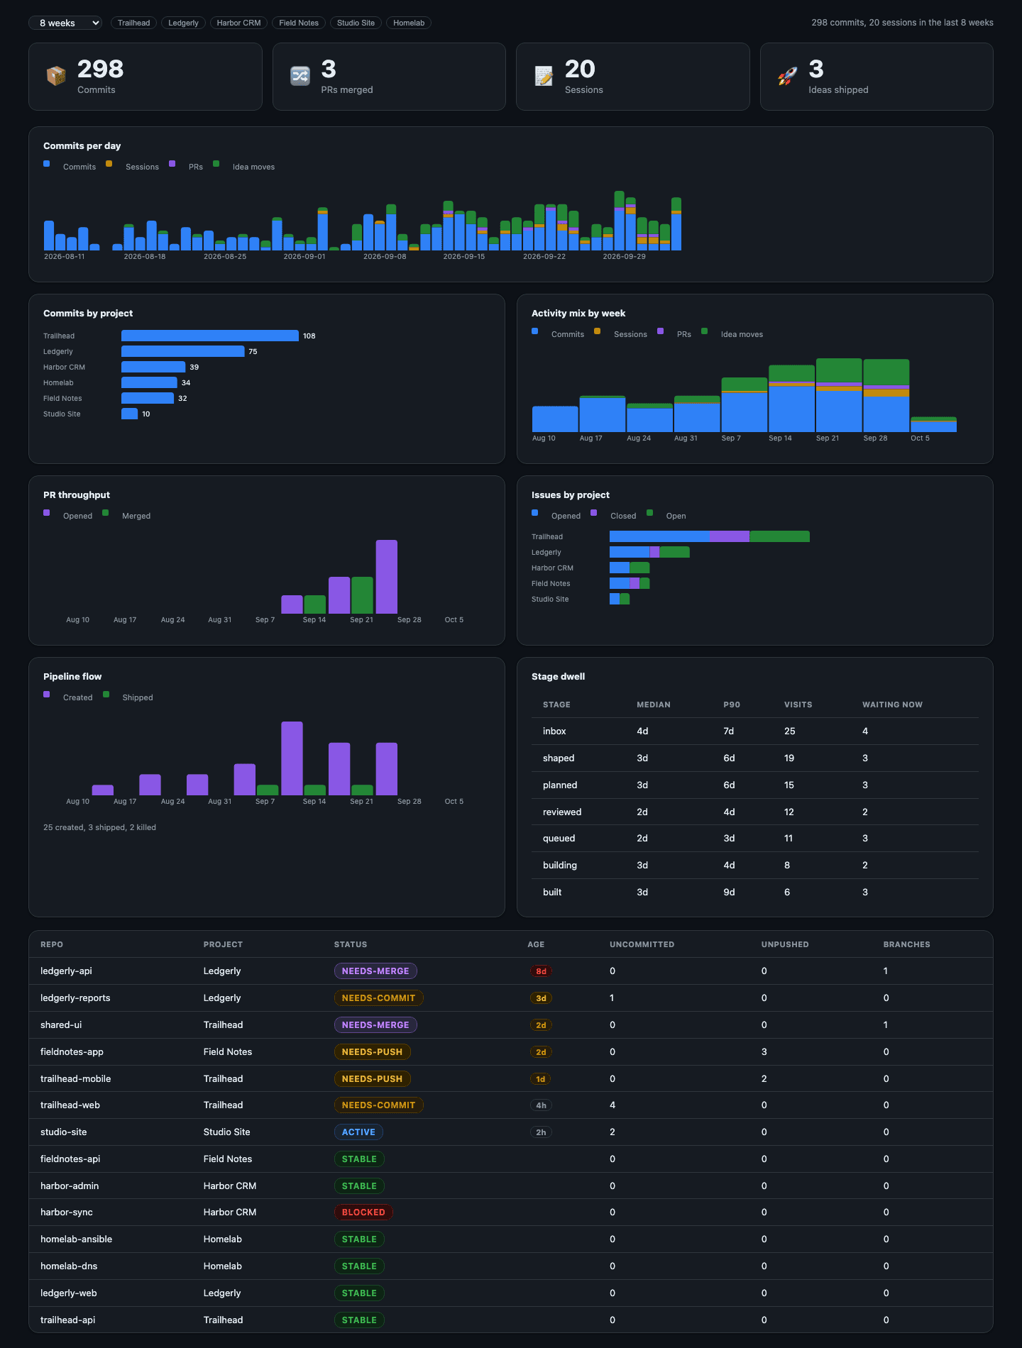Screen dimensions: 1022x1348
Task: Click the orange Sessions legend swatch in Commits per day
Action: [109, 164]
